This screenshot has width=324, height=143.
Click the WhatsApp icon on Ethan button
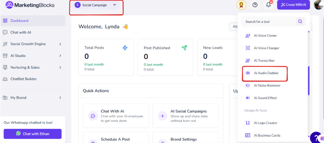(18, 134)
